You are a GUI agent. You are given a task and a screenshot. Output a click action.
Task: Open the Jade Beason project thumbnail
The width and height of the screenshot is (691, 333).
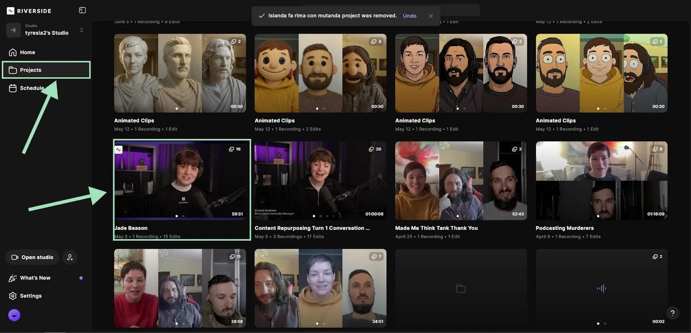point(180,181)
